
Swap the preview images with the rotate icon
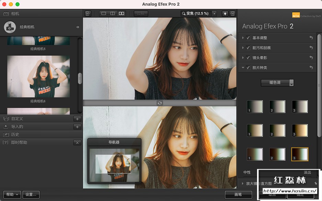pyautogui.click(x=160, y=103)
